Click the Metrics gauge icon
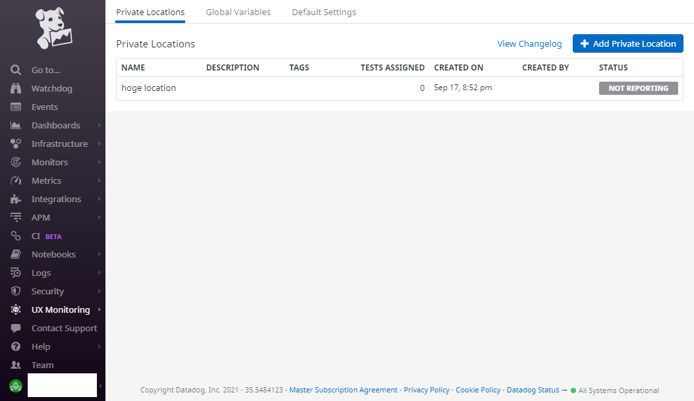694x401 pixels. [16, 180]
